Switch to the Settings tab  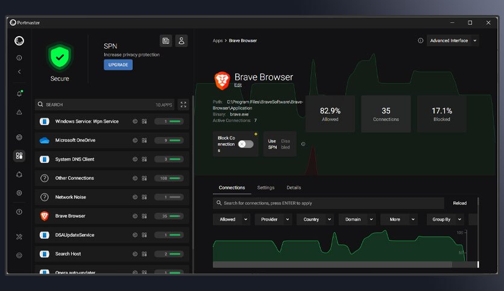point(265,188)
